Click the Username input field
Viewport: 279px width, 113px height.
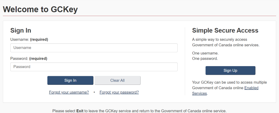tap(94, 48)
